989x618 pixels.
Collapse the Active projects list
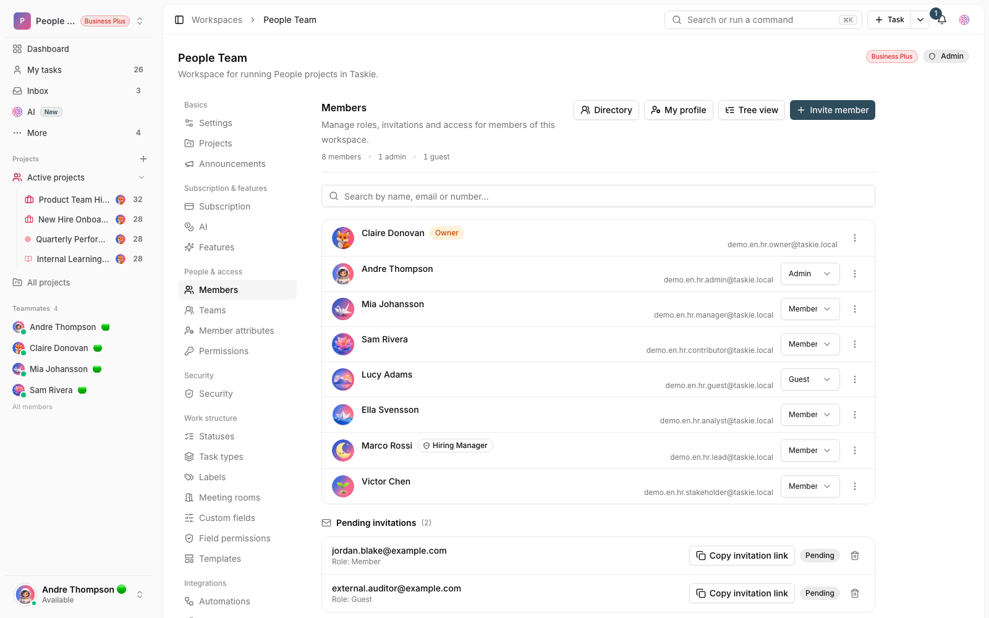point(142,177)
